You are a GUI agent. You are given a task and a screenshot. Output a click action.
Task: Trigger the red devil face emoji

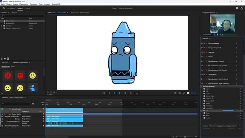[x=20, y=76]
